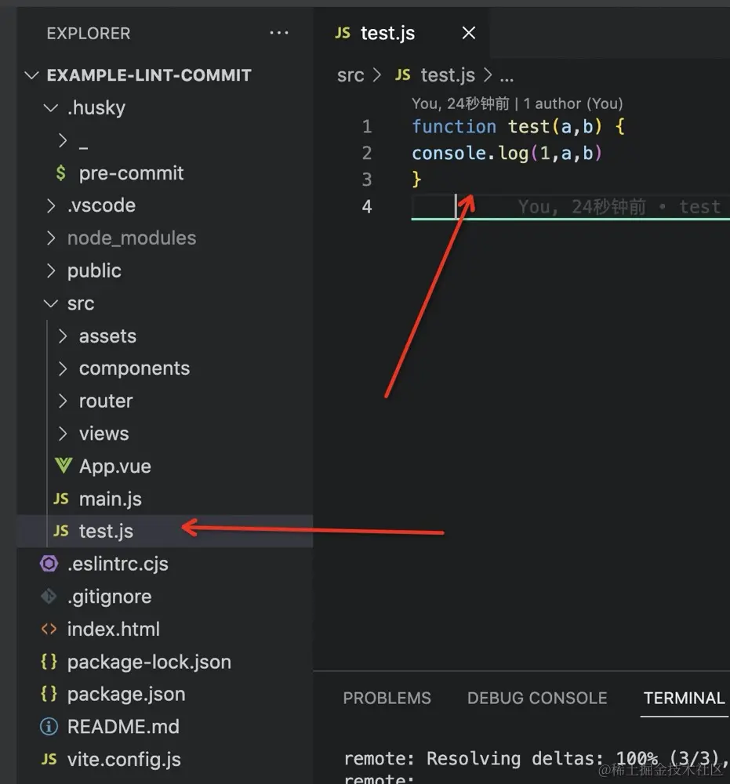Image resolution: width=730 pixels, height=784 pixels.
Task: Open package-lock.json file
Action: (x=149, y=662)
